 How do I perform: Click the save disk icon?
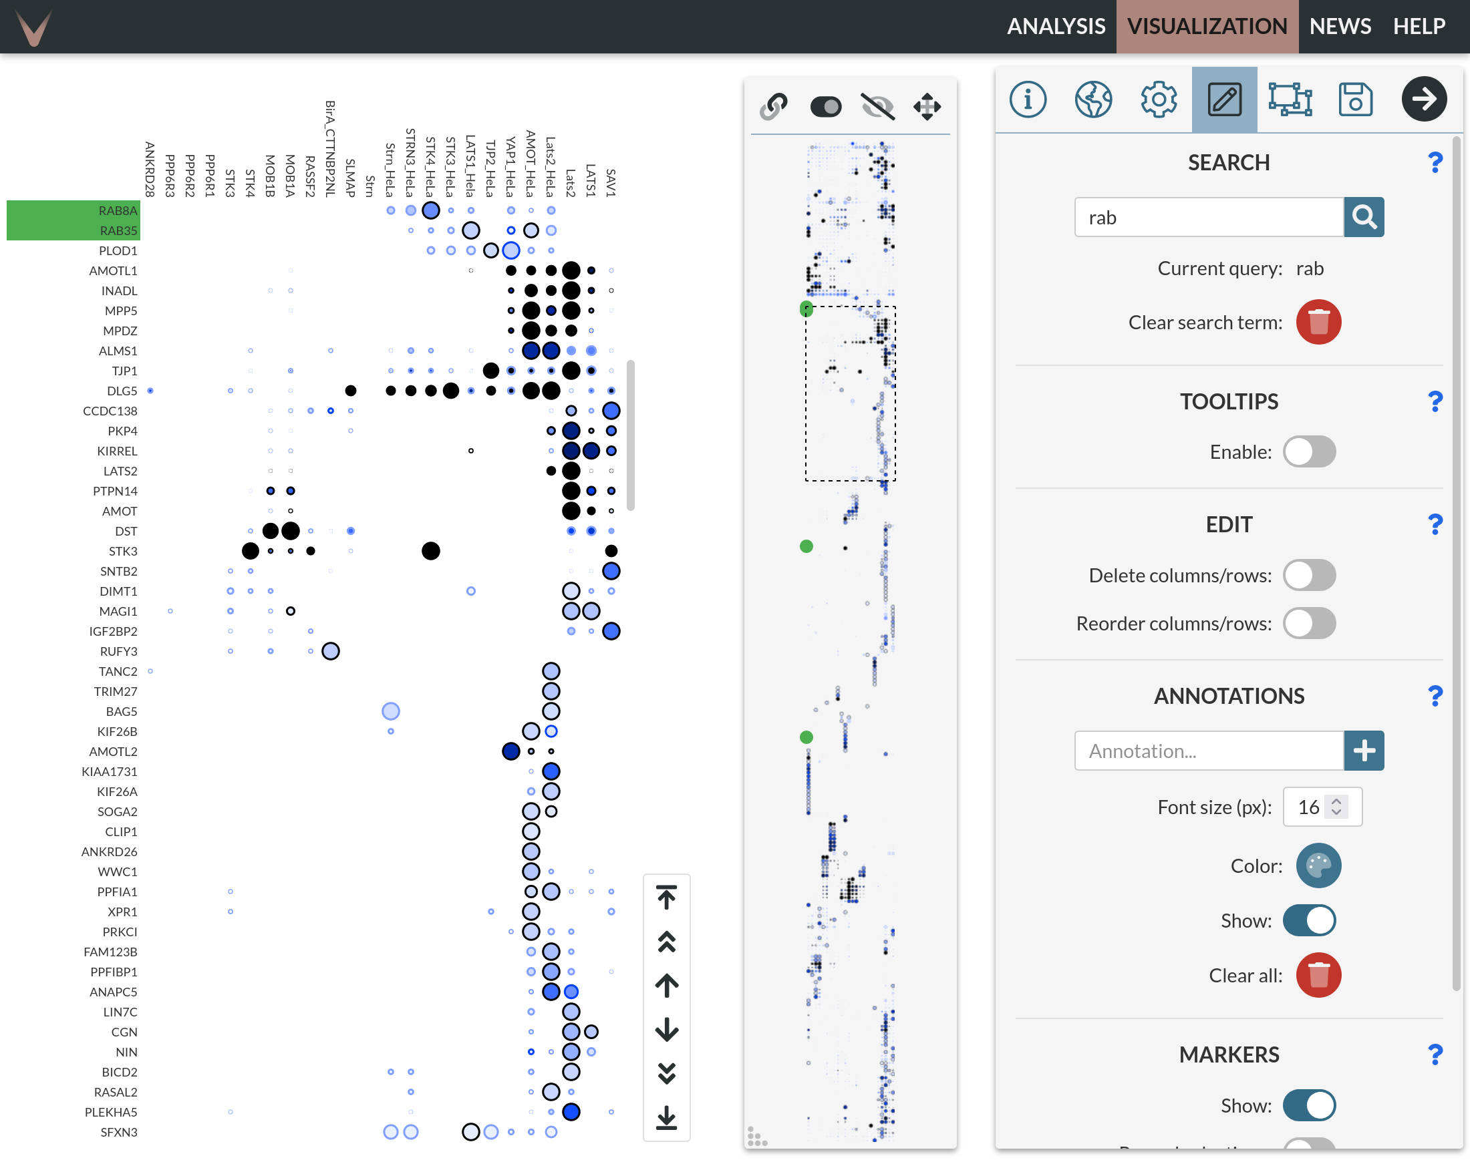click(x=1355, y=100)
